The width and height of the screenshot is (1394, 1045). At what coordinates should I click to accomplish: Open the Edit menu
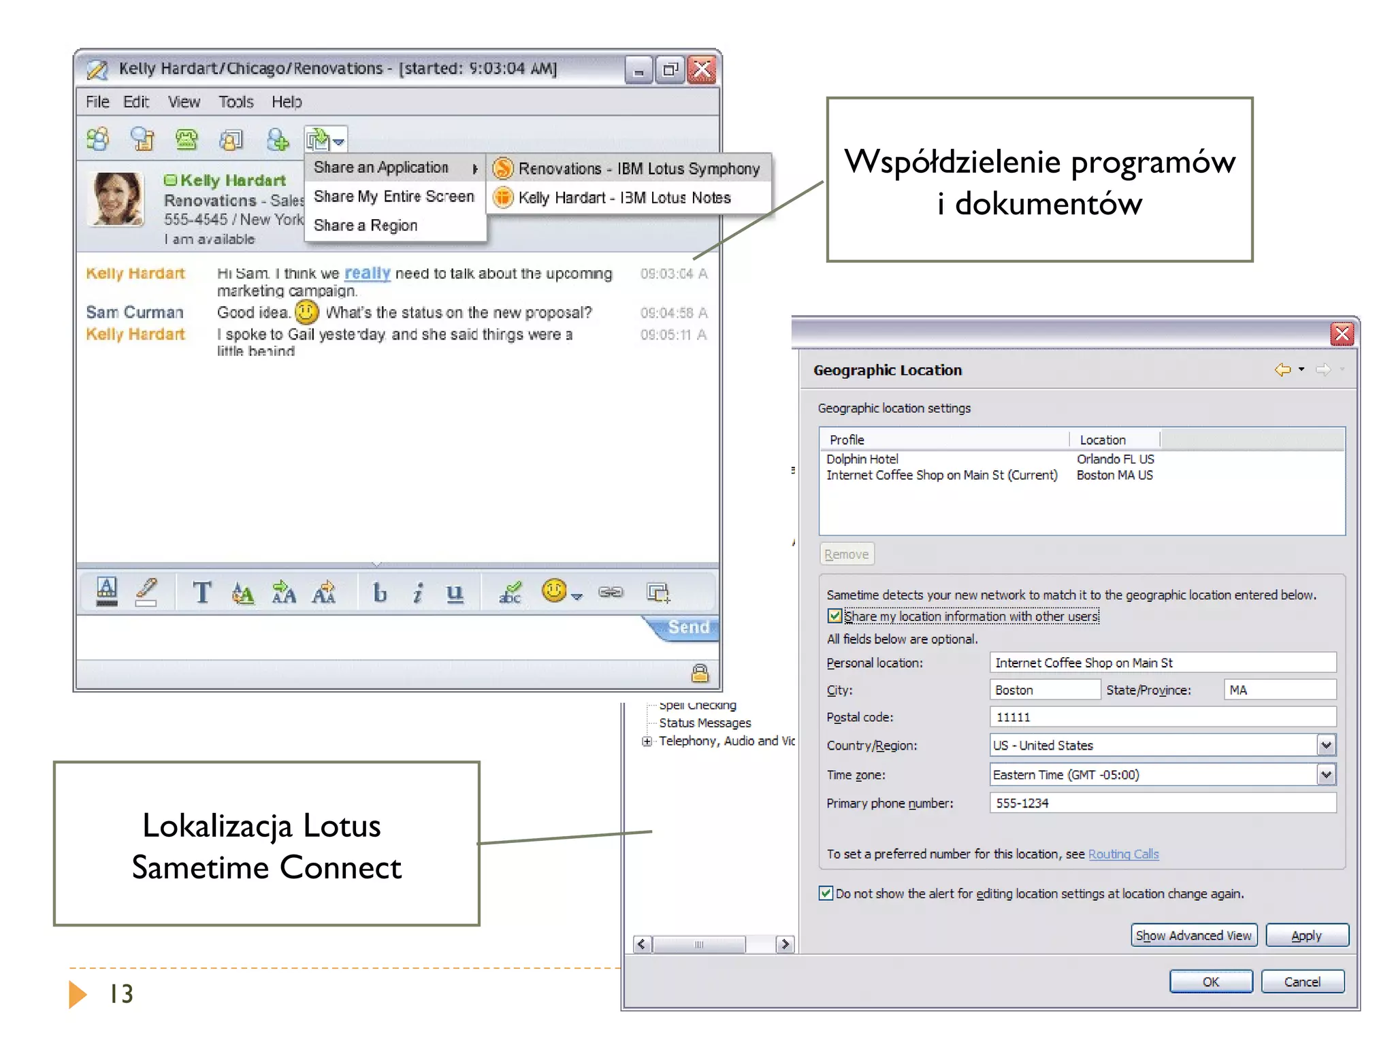click(136, 102)
